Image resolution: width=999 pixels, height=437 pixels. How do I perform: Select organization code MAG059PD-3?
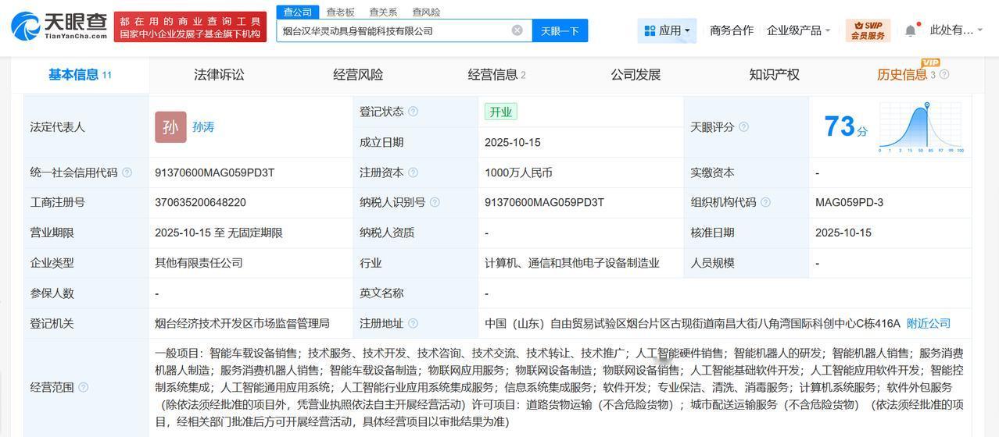(x=849, y=202)
